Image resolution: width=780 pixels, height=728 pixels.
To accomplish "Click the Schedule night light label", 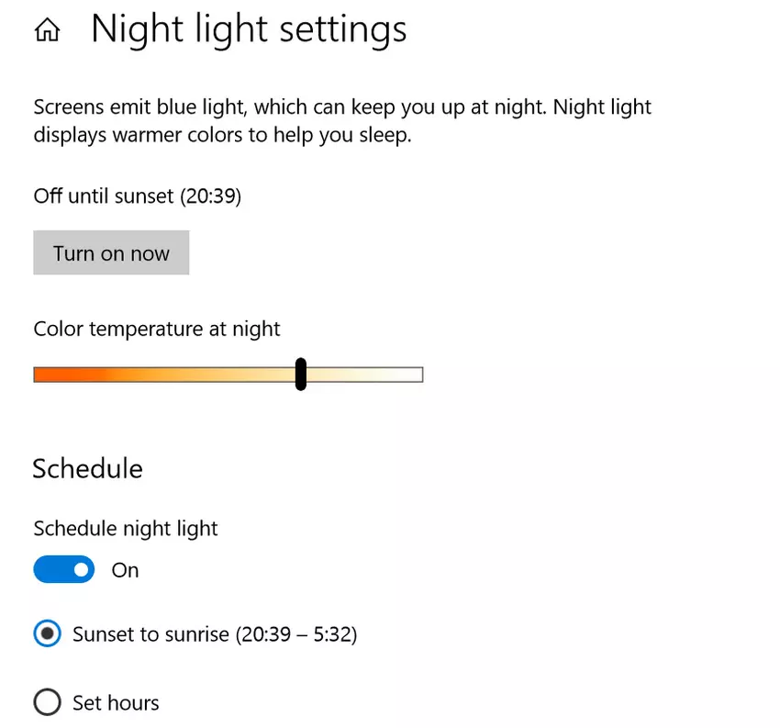I will (x=126, y=529).
